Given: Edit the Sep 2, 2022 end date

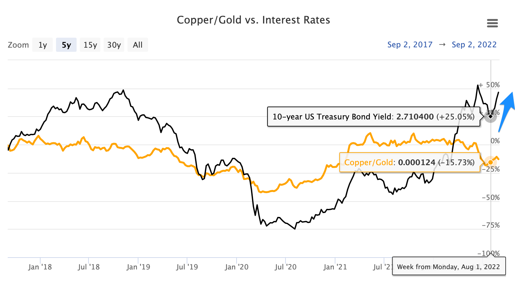Looking at the screenshot, I should click(x=474, y=45).
